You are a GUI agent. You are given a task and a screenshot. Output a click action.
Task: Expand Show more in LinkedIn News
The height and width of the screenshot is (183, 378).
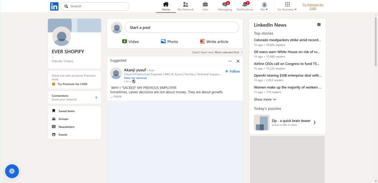click(265, 99)
